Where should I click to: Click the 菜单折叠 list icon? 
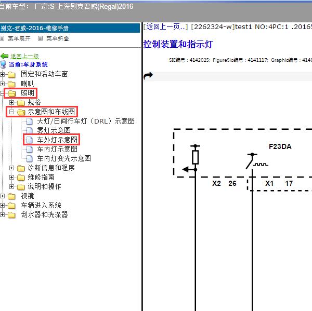pyautogui.click(x=41, y=38)
